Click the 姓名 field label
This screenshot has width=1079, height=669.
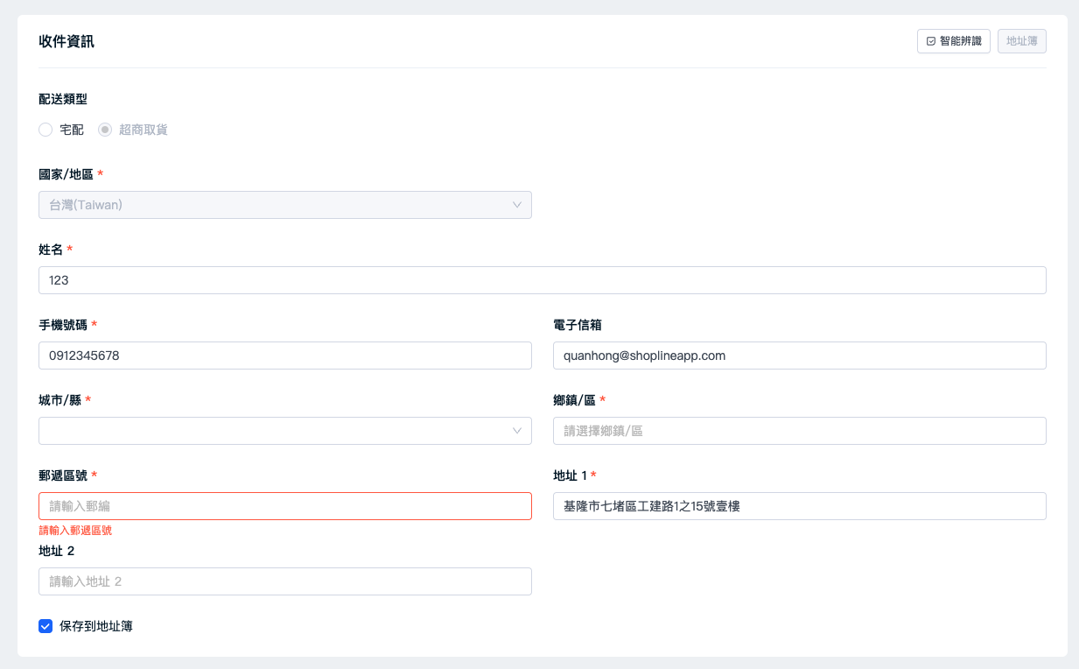tap(51, 250)
